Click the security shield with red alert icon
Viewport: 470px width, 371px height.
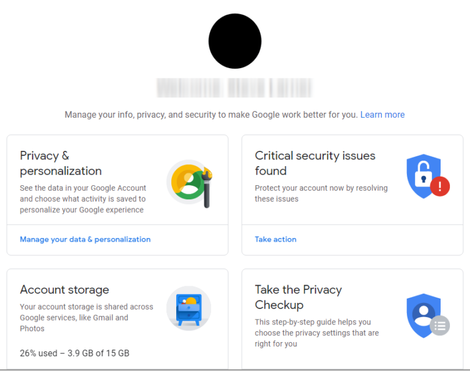(428, 177)
